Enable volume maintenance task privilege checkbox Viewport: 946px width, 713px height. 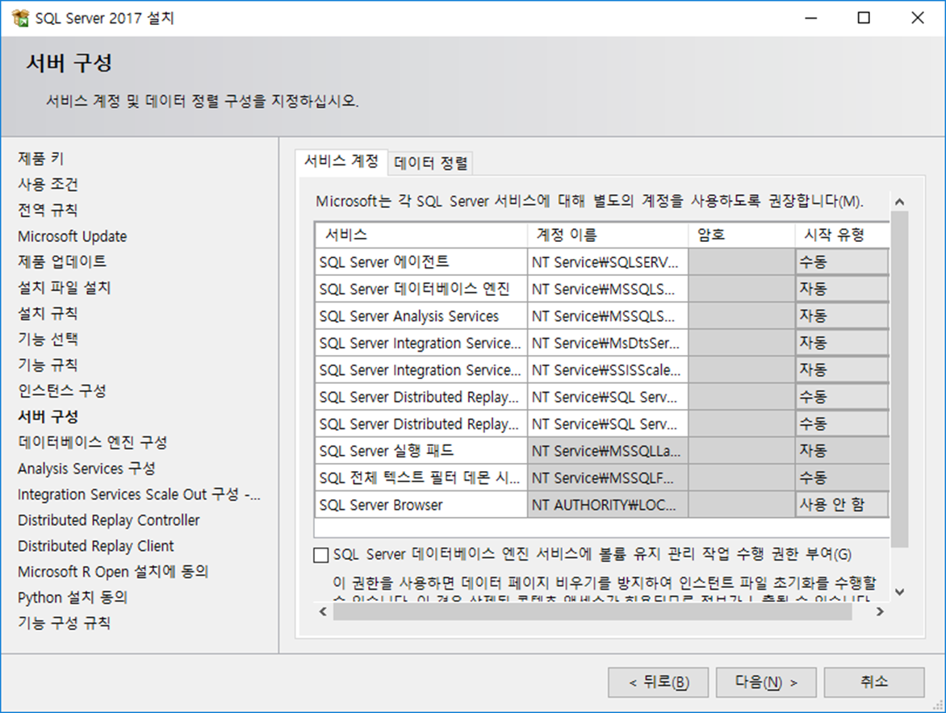(x=321, y=554)
